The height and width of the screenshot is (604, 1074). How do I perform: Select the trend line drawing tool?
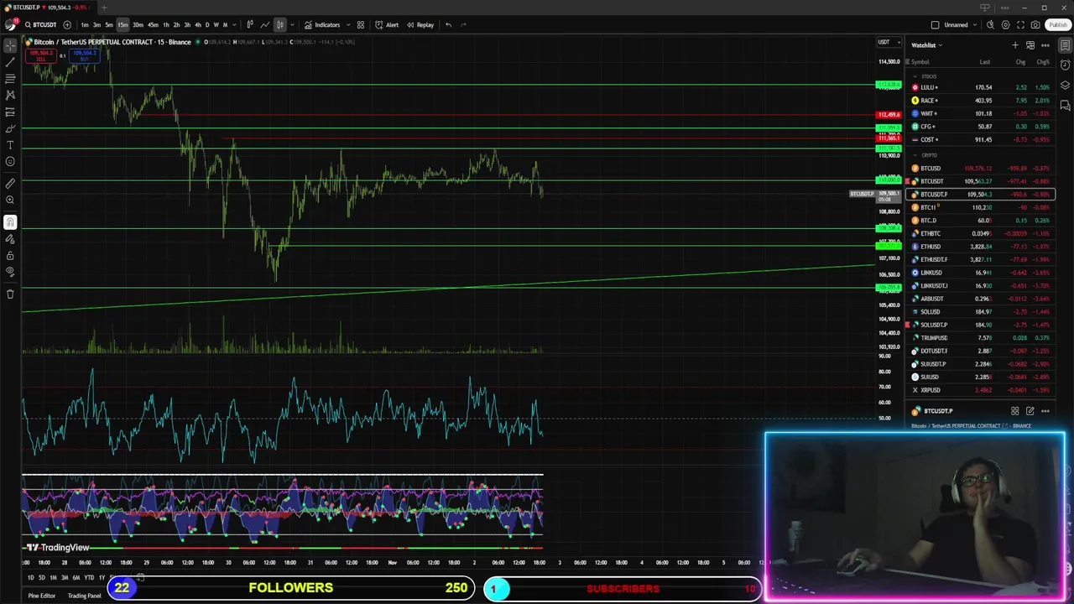(10, 62)
